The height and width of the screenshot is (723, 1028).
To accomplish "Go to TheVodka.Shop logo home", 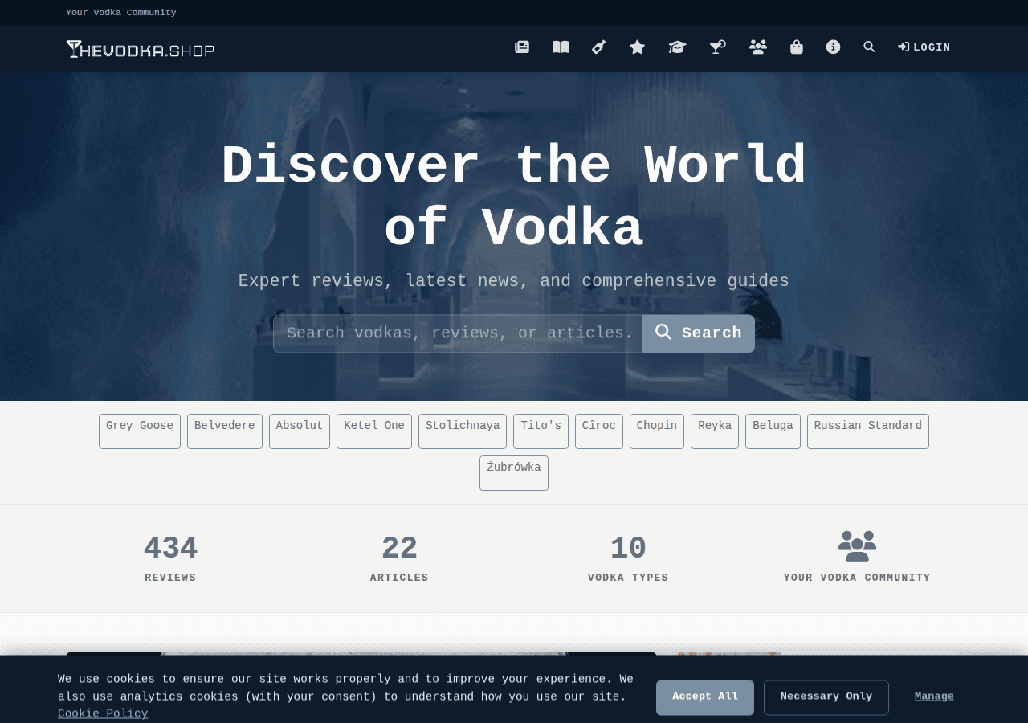I will tap(141, 49).
